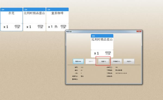
Task: Click the grey status badge on 皇家咖啡 card
Action: (63, 26)
